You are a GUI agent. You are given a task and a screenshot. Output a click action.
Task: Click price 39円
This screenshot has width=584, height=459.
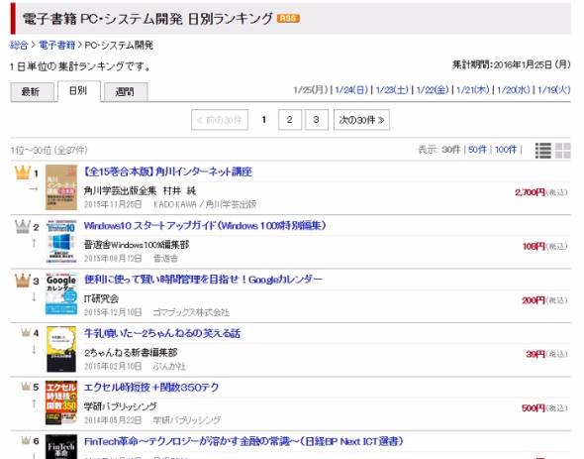pyautogui.click(x=535, y=354)
